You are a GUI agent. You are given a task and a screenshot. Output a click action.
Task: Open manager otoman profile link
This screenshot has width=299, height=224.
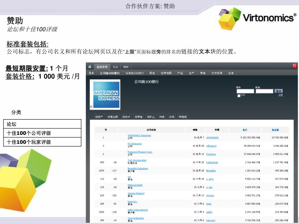210,196
